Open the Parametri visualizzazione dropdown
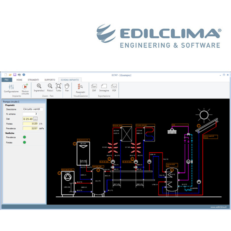 pos(81,89)
